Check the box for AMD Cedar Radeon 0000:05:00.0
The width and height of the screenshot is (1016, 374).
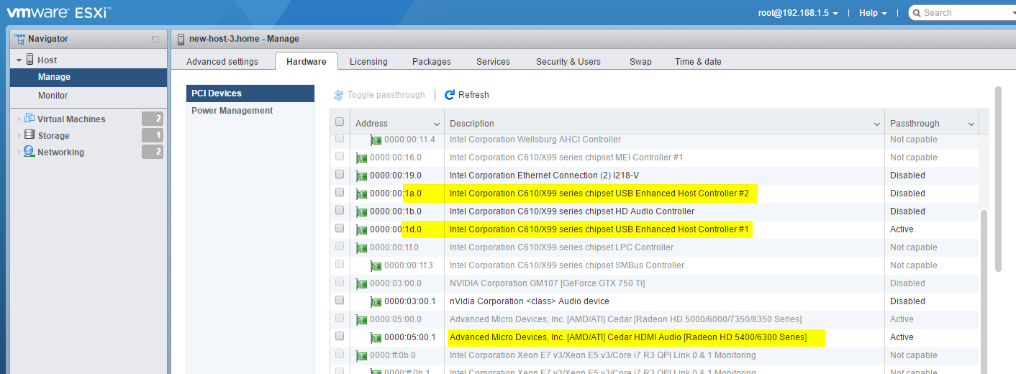click(340, 319)
